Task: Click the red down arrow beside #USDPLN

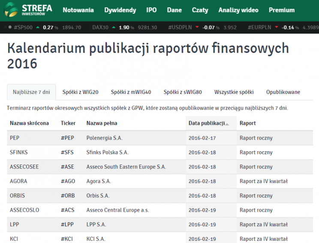Action: [x=197, y=27]
